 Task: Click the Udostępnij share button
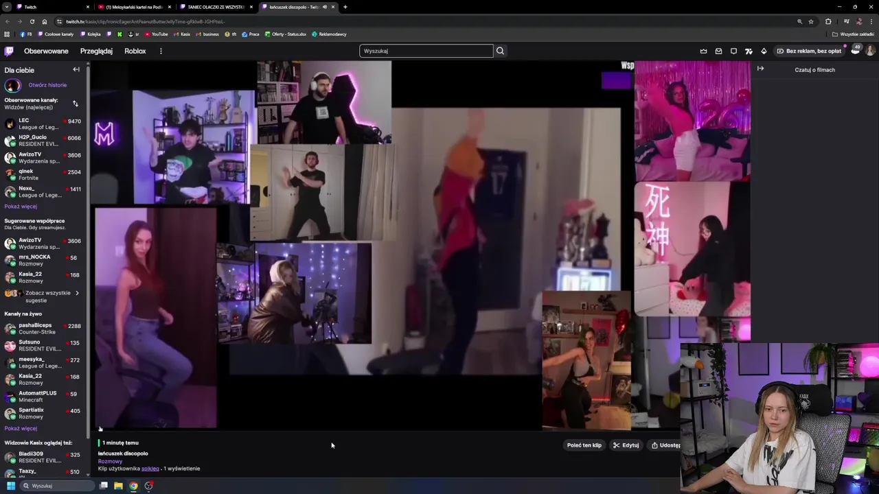[665, 445]
